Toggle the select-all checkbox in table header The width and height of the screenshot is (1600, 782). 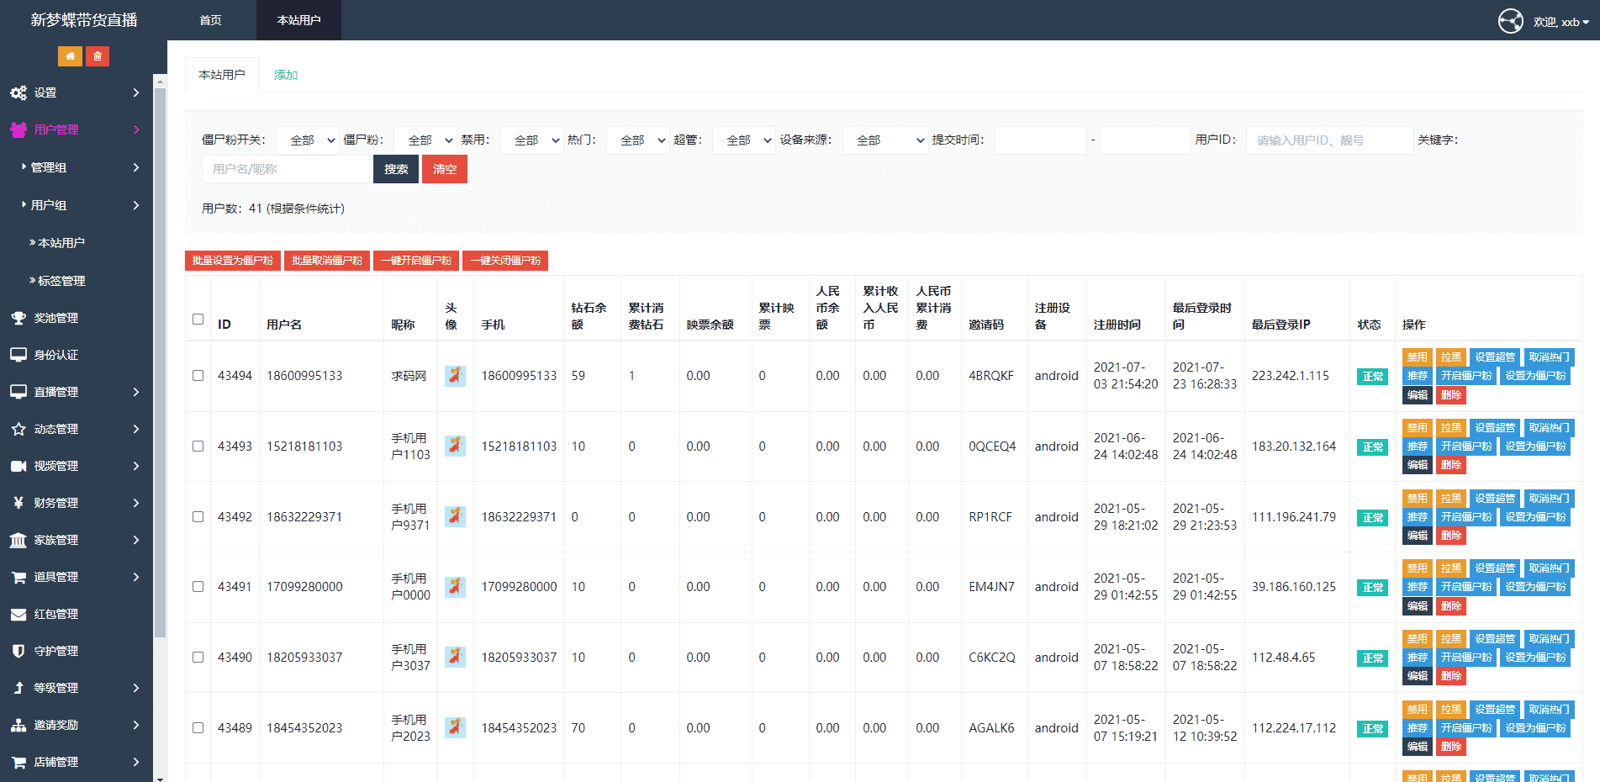coord(198,320)
